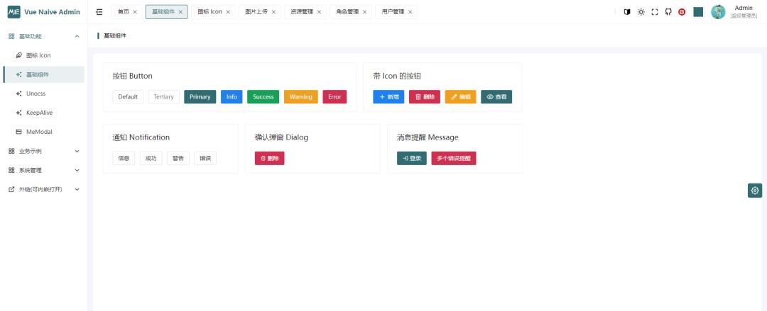Screen dimensions: 767x311
Task: Close the 用户管理 tab
Action: click(x=410, y=12)
